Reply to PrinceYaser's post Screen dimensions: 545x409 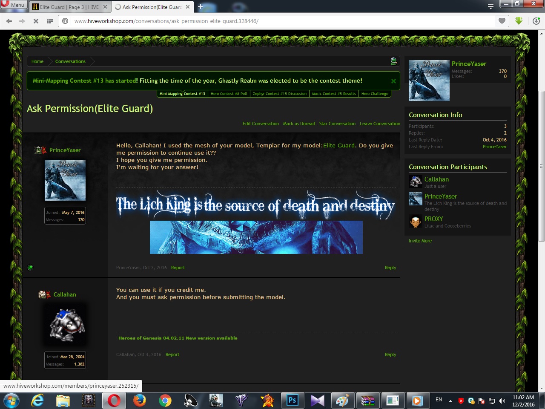coord(390,268)
